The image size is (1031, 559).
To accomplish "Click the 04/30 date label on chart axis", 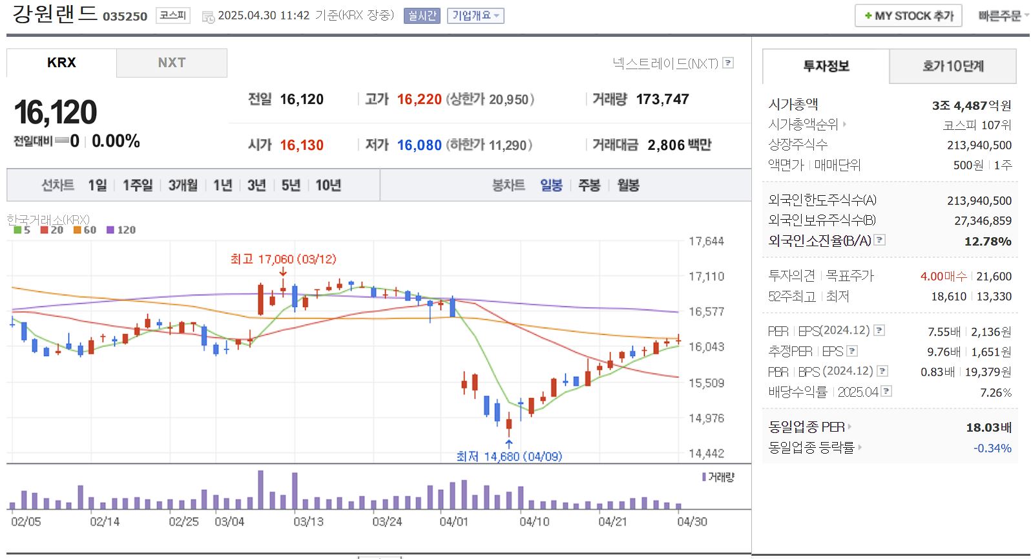I will pos(692,522).
